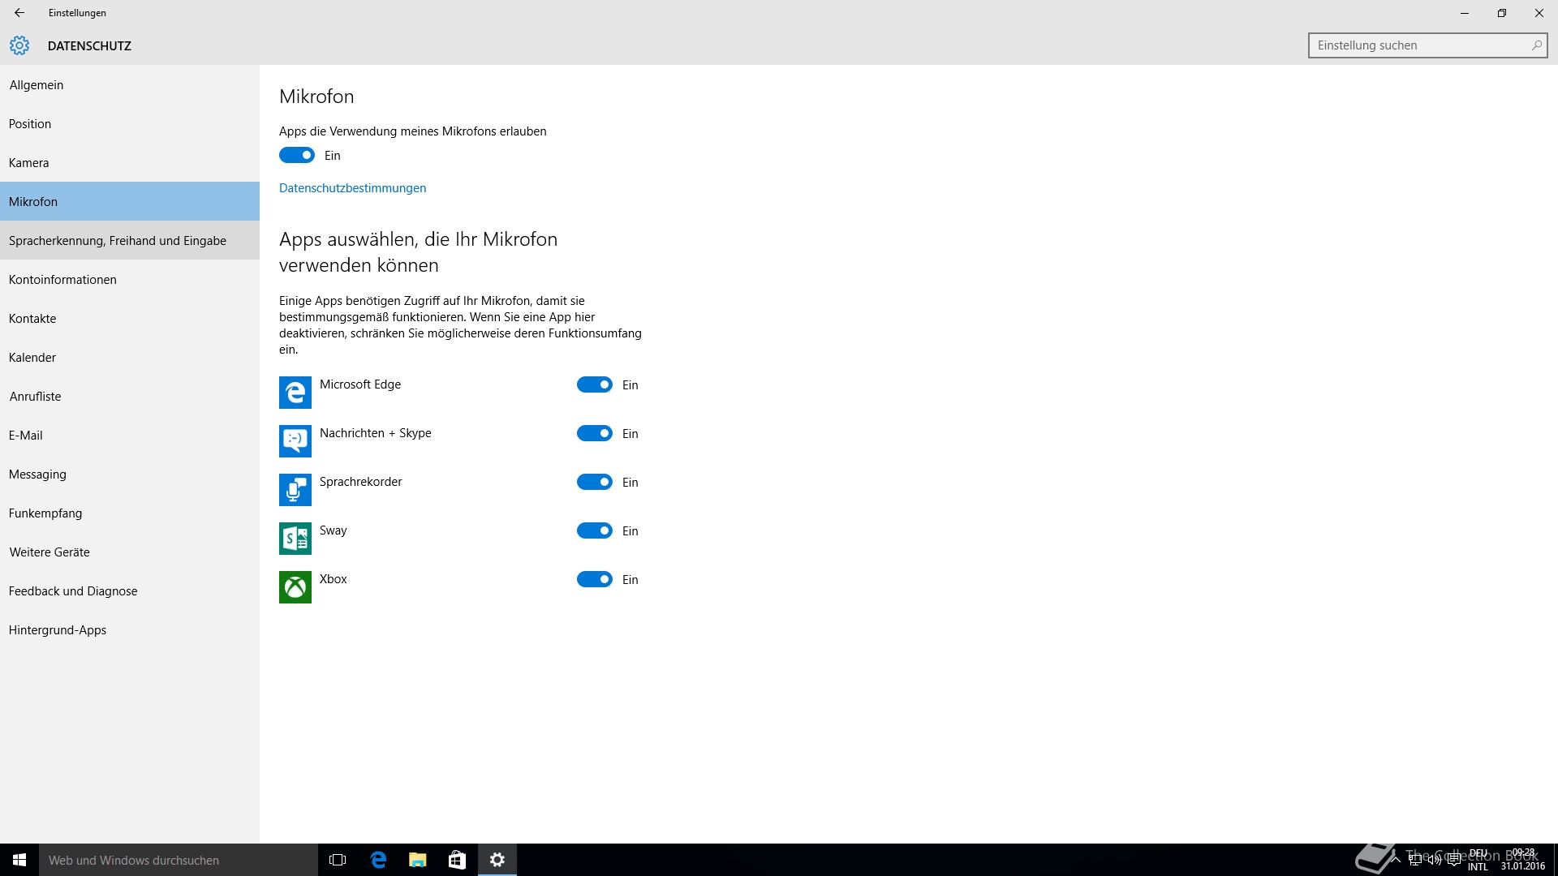The width and height of the screenshot is (1558, 876).
Task: Click the Sway app icon
Action: click(295, 539)
